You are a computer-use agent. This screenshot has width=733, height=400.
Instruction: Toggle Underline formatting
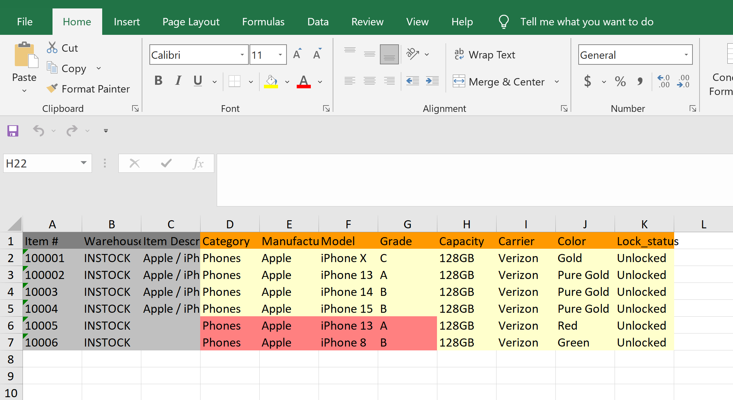[x=198, y=81]
